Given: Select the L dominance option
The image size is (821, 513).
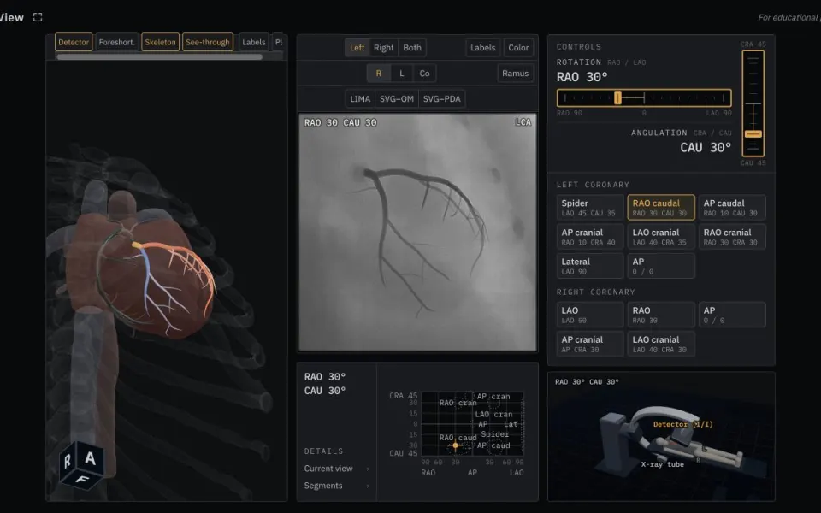Looking at the screenshot, I should pos(402,74).
